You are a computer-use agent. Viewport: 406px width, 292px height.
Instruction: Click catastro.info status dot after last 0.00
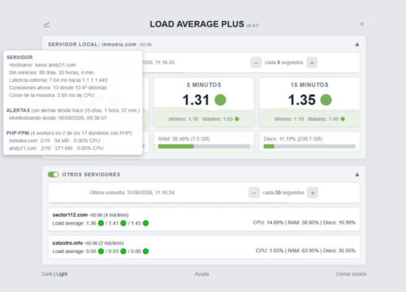[x=145, y=251]
